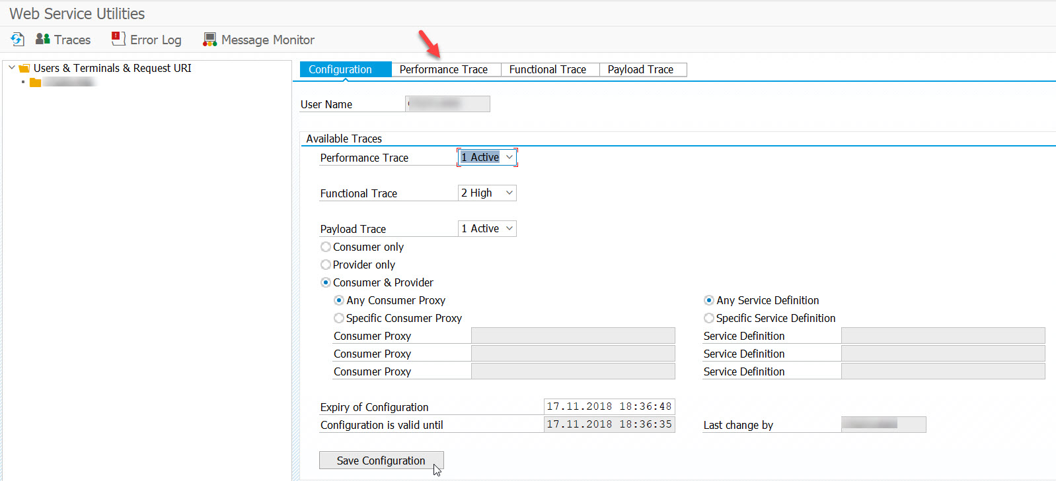Select Any Service Definition option
The height and width of the screenshot is (481, 1056).
709,300
